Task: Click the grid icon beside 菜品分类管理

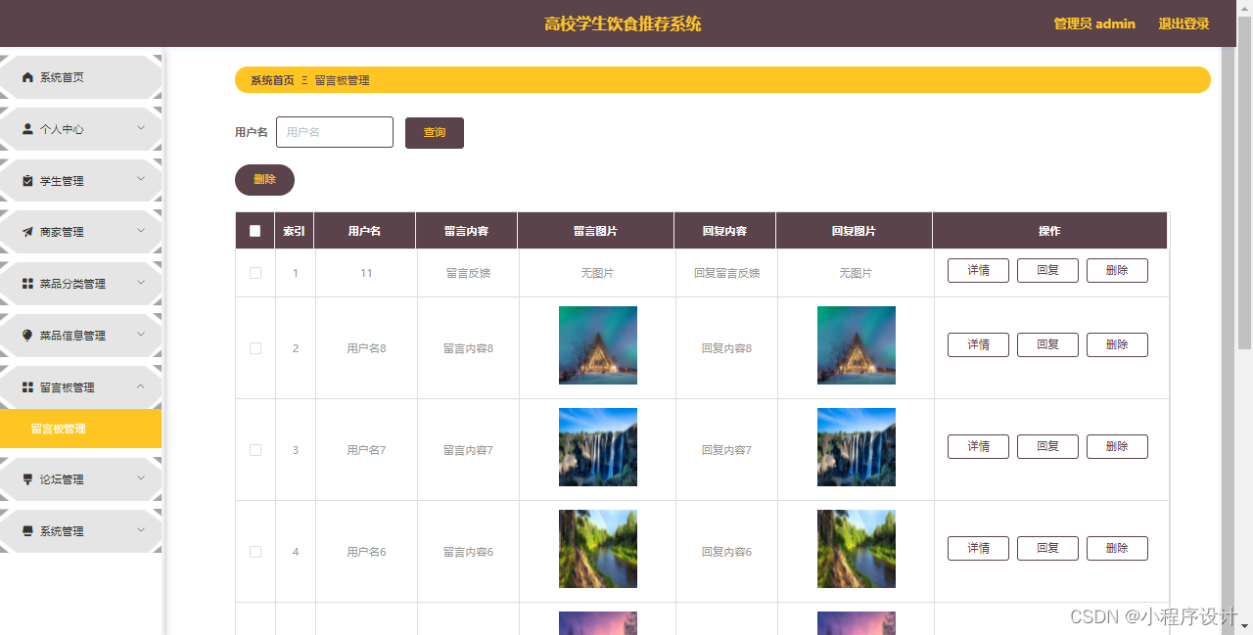Action: (x=27, y=284)
